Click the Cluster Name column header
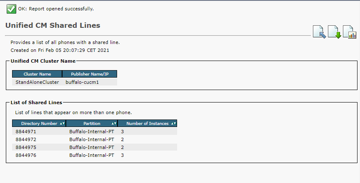The width and height of the screenshot is (360, 183). click(37, 74)
